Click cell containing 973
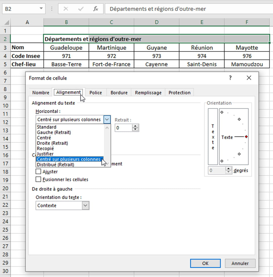The height and width of the screenshot is (277, 273). pyautogui.click(x=156, y=56)
